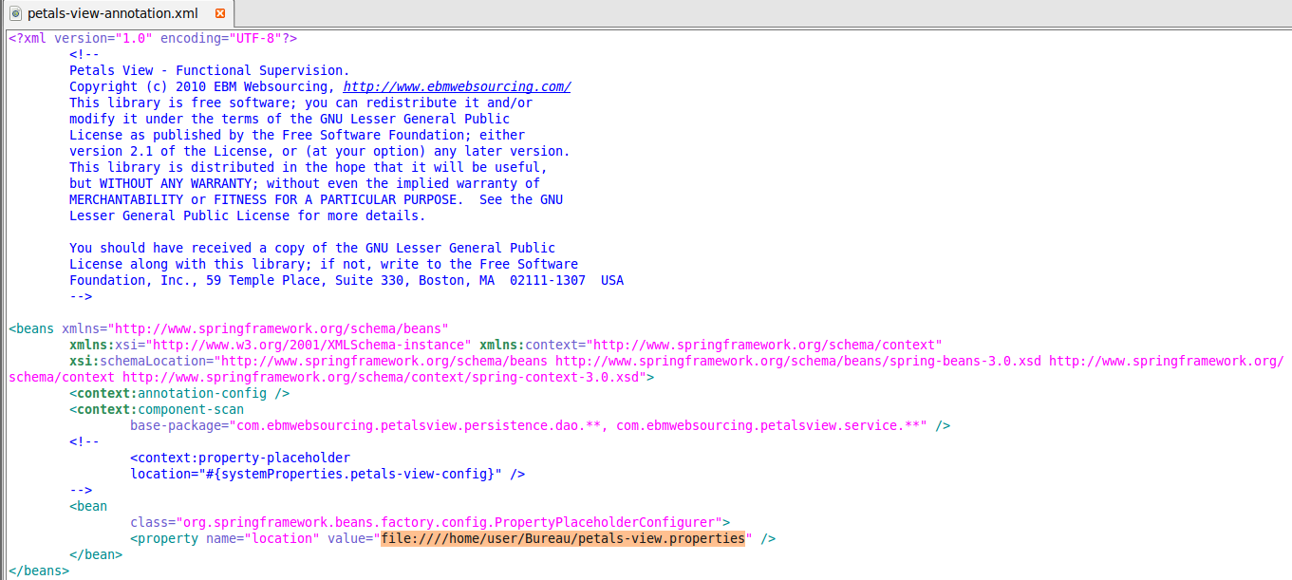Click the closing </beans> tag
The height and width of the screenshot is (580, 1292).
pyautogui.click(x=39, y=571)
